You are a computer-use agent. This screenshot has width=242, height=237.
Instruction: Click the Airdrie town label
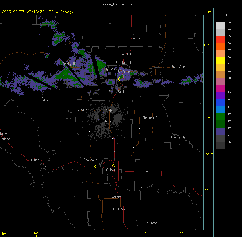(x=113, y=151)
